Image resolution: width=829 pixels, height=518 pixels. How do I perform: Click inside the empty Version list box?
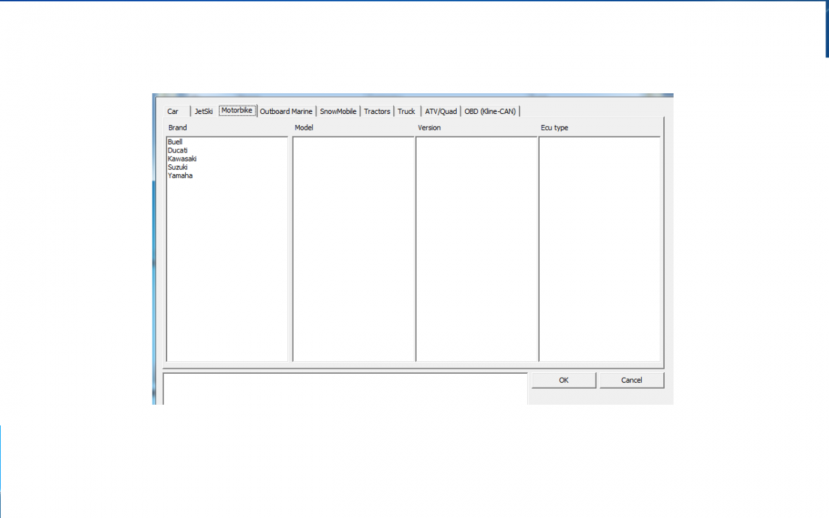[x=477, y=249]
